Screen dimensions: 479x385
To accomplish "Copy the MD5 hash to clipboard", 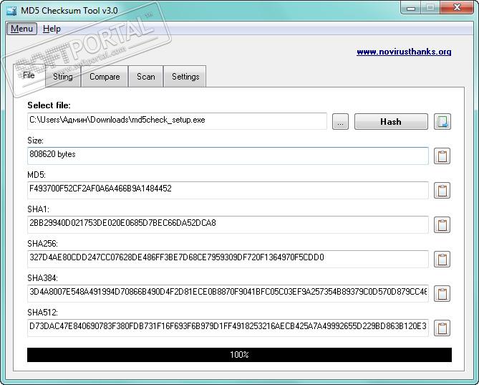I will pos(442,190).
